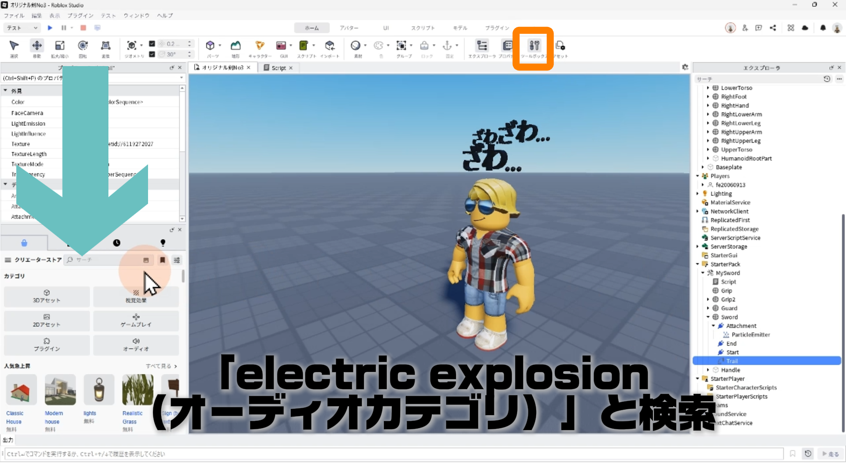Open the Toolbox (ツールボックス) panel

[x=534, y=46]
